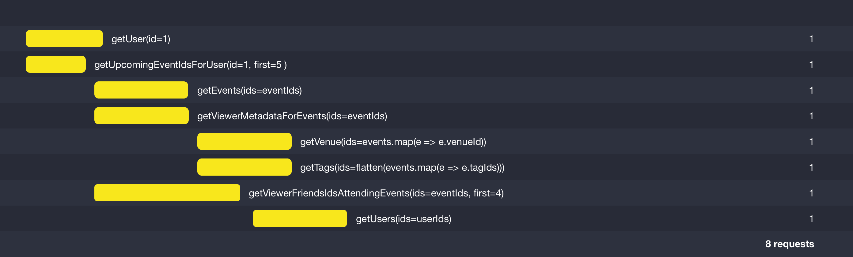Image resolution: width=853 pixels, height=257 pixels.
Task: Select the getVenue(ids=events.map…) request text
Action: pyautogui.click(x=393, y=142)
